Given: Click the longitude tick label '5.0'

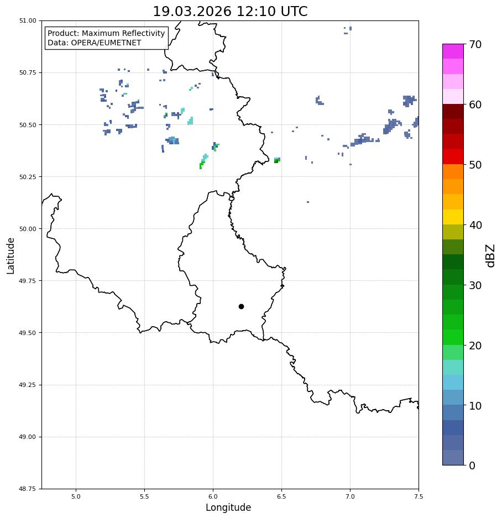Looking at the screenshot, I should [x=76, y=496].
